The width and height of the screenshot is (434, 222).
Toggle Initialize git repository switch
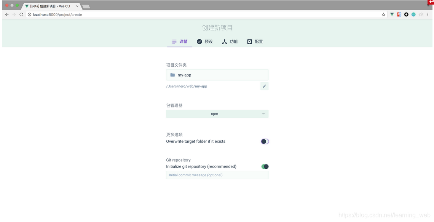coord(265,167)
